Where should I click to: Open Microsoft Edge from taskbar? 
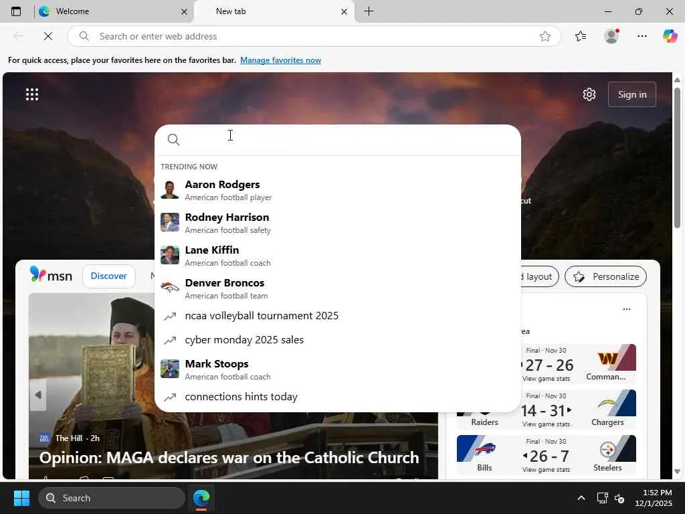click(201, 498)
